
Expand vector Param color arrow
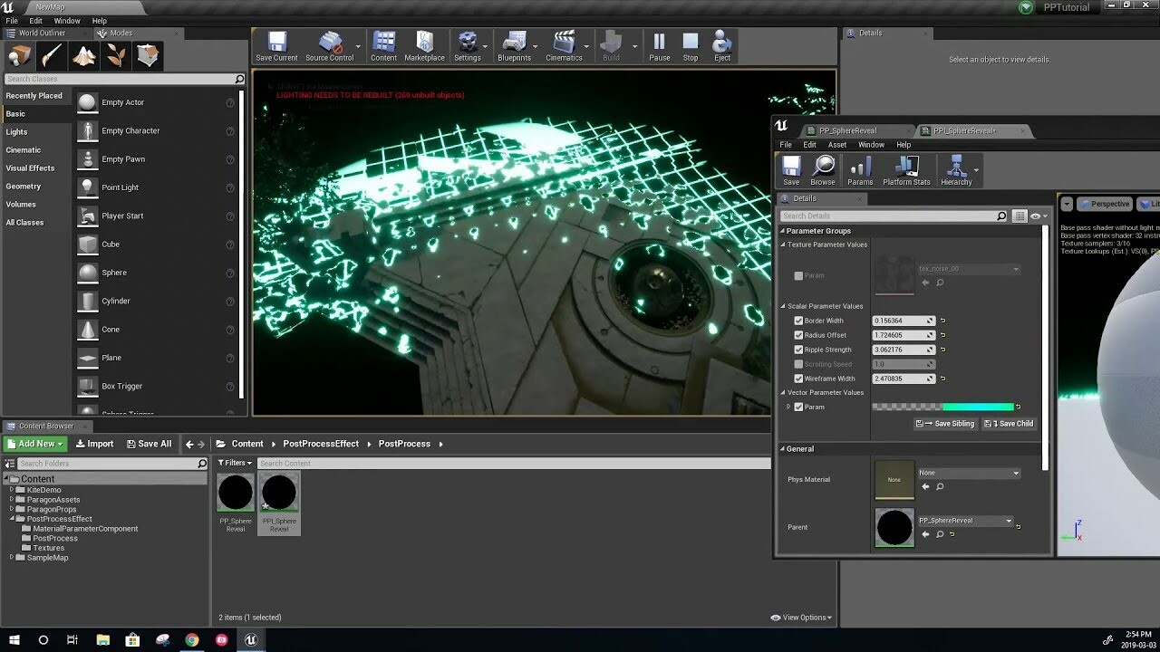point(788,407)
